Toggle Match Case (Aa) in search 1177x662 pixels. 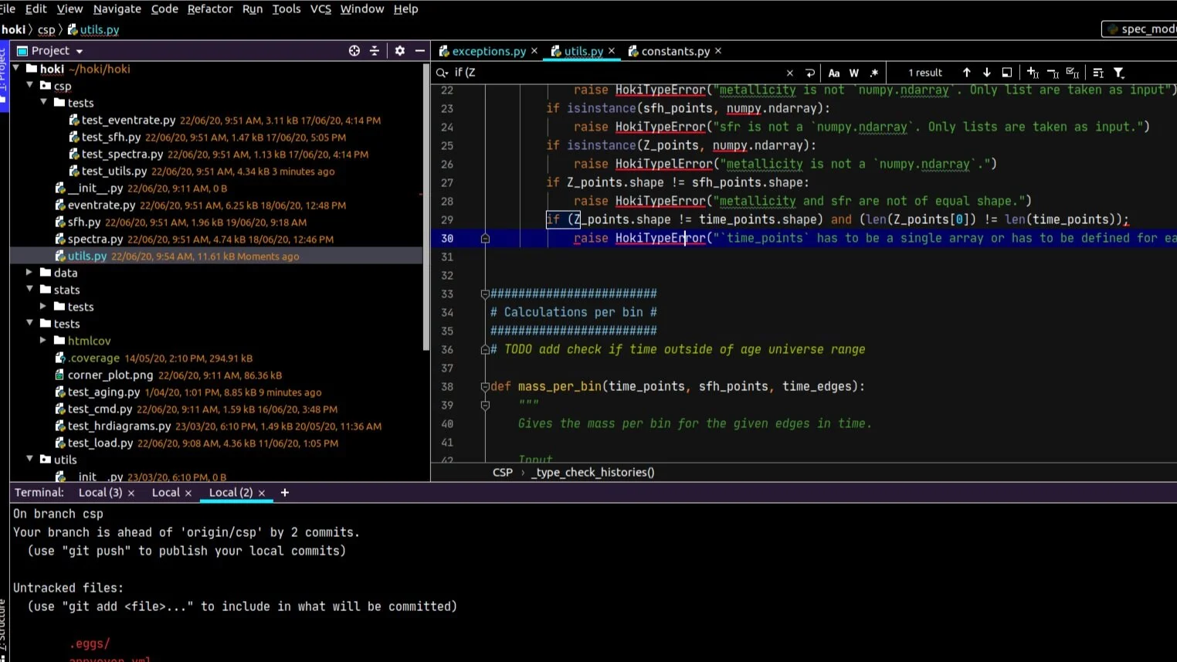(x=834, y=73)
